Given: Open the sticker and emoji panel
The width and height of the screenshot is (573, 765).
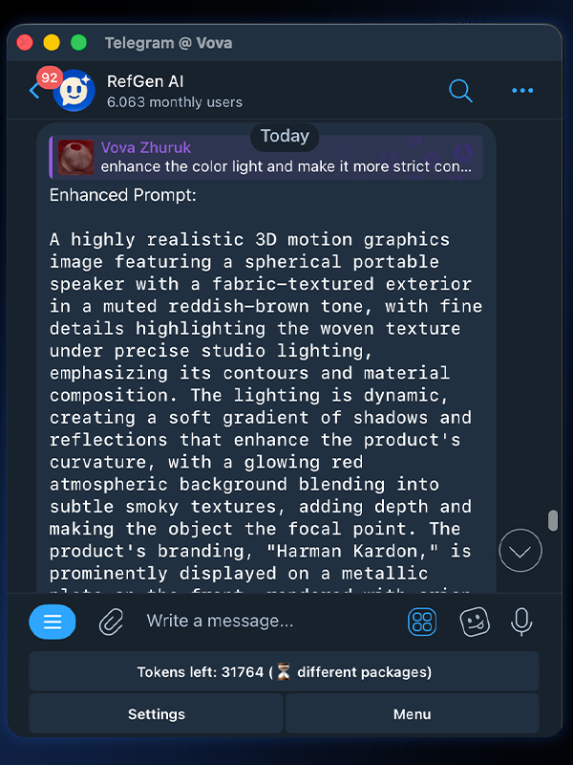Looking at the screenshot, I should (x=475, y=623).
